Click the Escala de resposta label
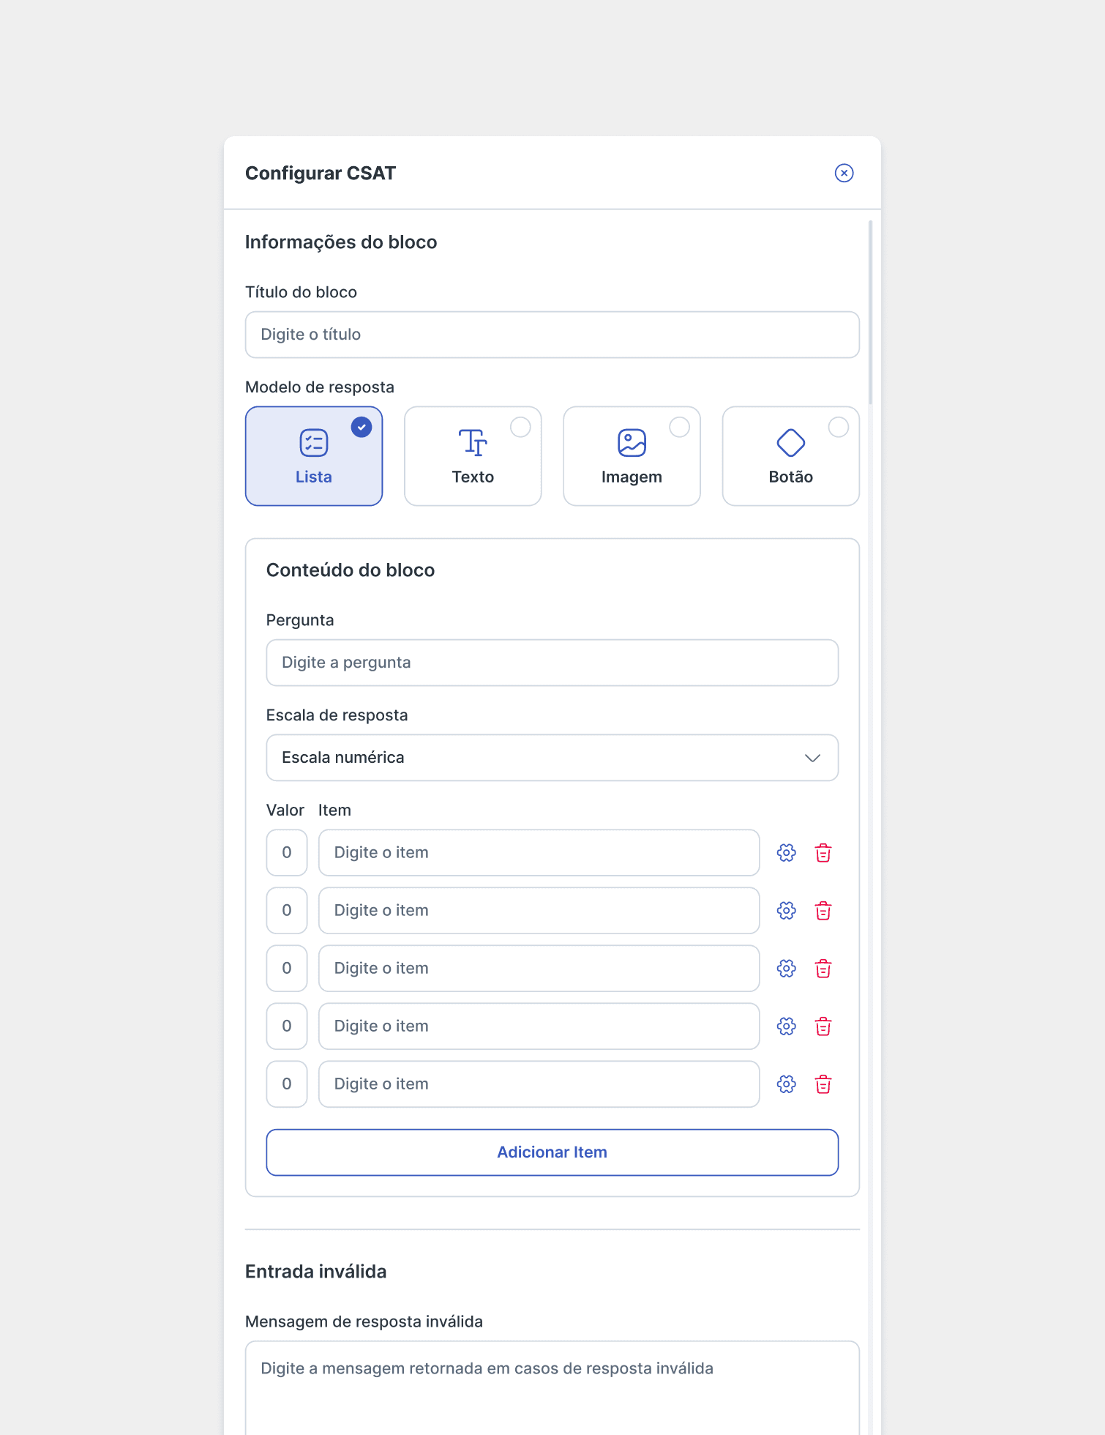 click(337, 715)
